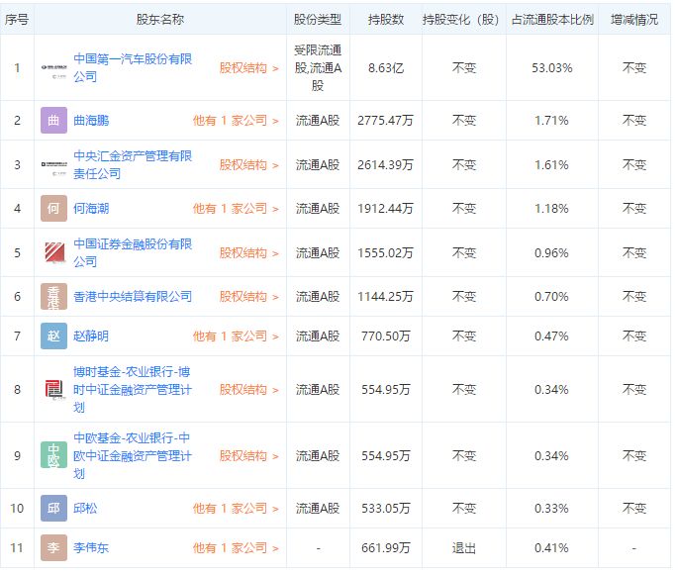
Task: Select the 2614.39万 holdings cell
Action: [x=386, y=165]
